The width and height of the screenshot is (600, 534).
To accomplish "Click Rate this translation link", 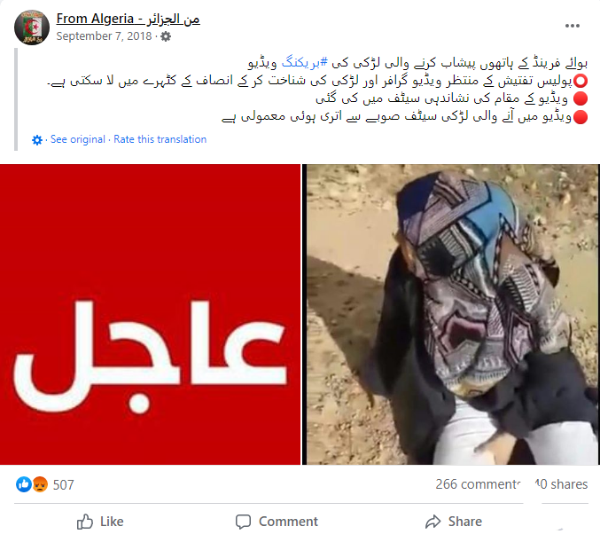I will point(160,139).
